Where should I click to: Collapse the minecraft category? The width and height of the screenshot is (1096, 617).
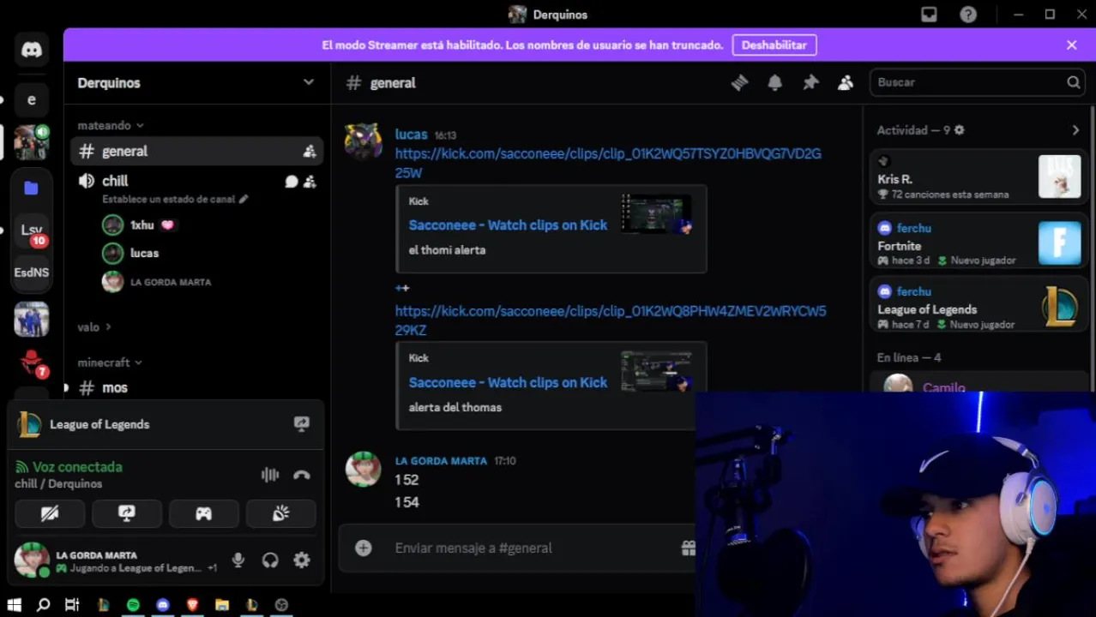point(110,362)
